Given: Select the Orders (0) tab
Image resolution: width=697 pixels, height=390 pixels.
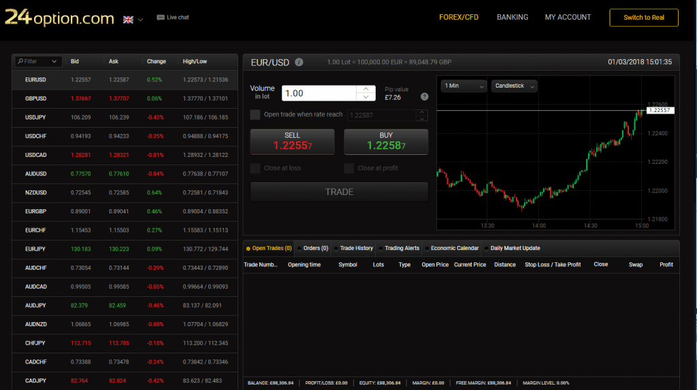Looking at the screenshot, I should (313, 249).
